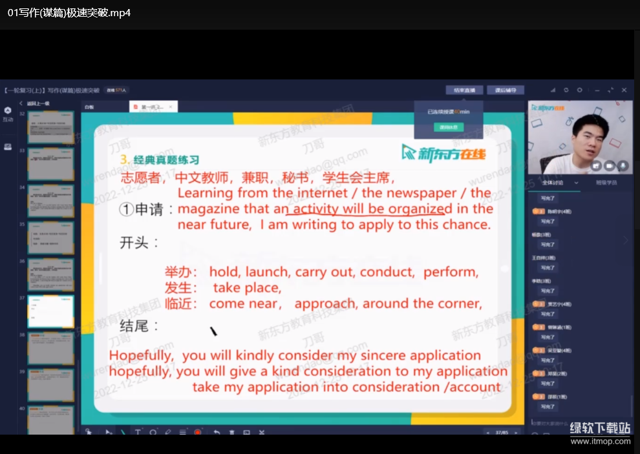The image size is (640, 454).
Task: Click the green button in the teaching-time popup
Action: click(449, 127)
